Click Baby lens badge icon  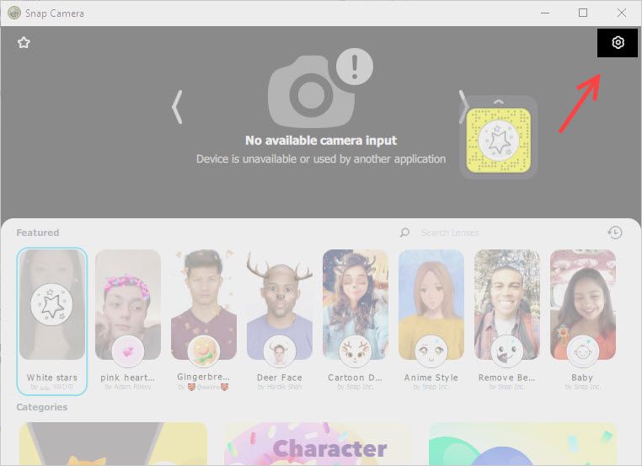point(583,351)
